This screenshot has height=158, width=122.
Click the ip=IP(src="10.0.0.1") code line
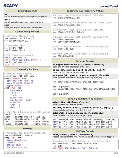point(19,38)
